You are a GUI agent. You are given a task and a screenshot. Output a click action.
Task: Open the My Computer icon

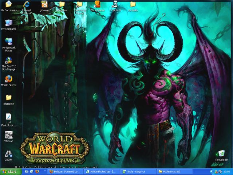[x=8, y=23]
